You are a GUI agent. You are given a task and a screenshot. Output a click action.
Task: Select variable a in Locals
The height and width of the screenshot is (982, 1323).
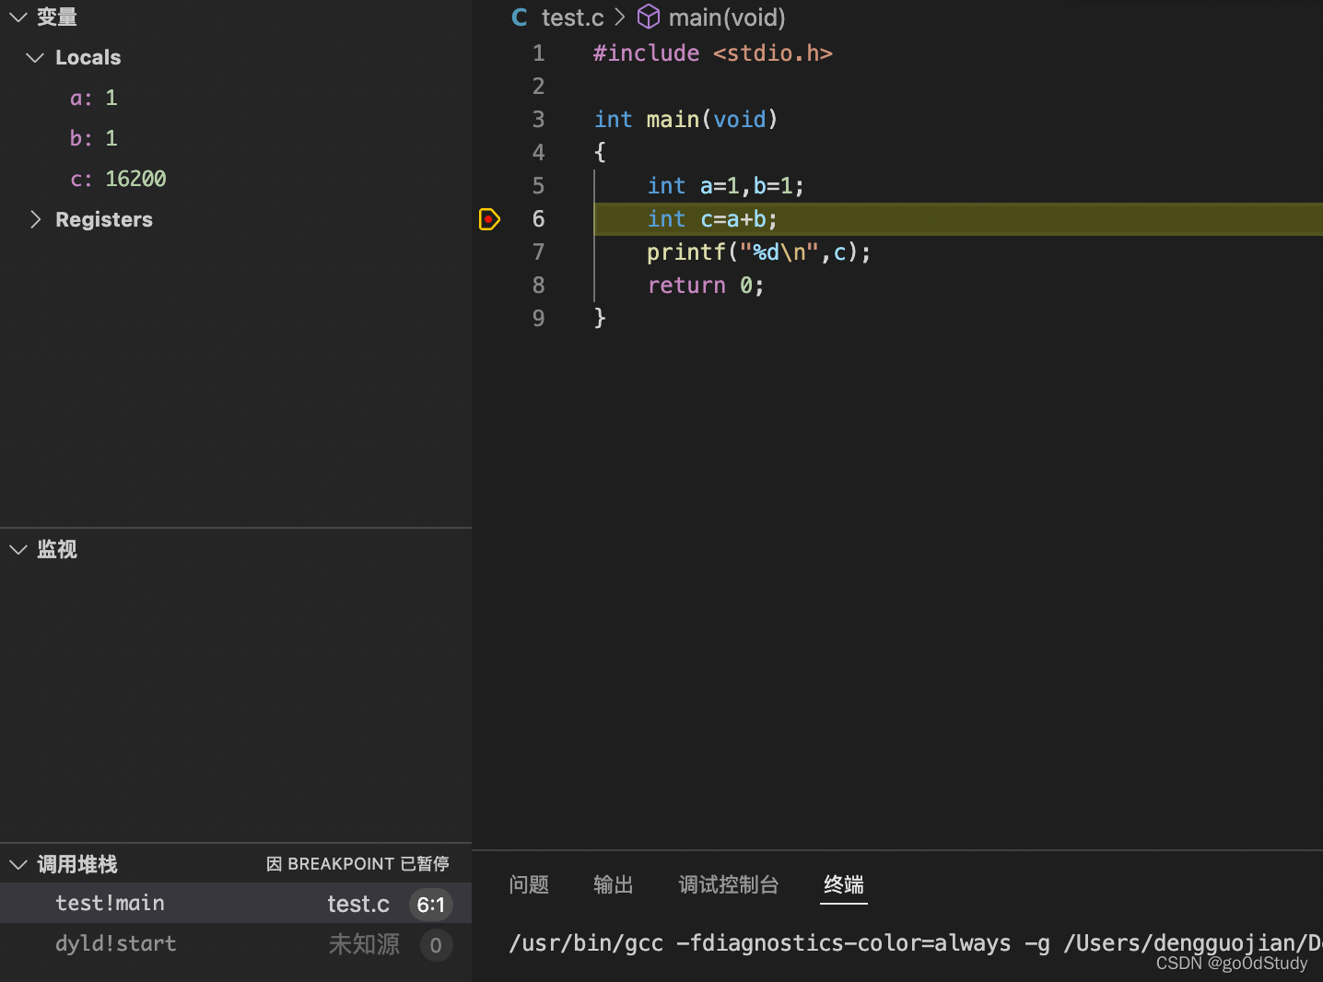(93, 98)
